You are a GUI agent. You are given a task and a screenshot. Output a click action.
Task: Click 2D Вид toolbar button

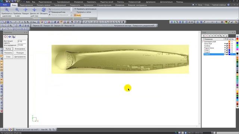point(33,22)
